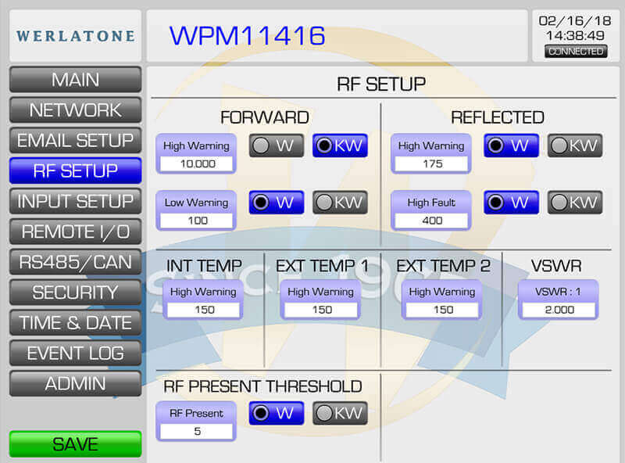Go to the NETWORK settings page
Image resolution: width=625 pixels, height=463 pixels.
pyautogui.click(x=75, y=109)
